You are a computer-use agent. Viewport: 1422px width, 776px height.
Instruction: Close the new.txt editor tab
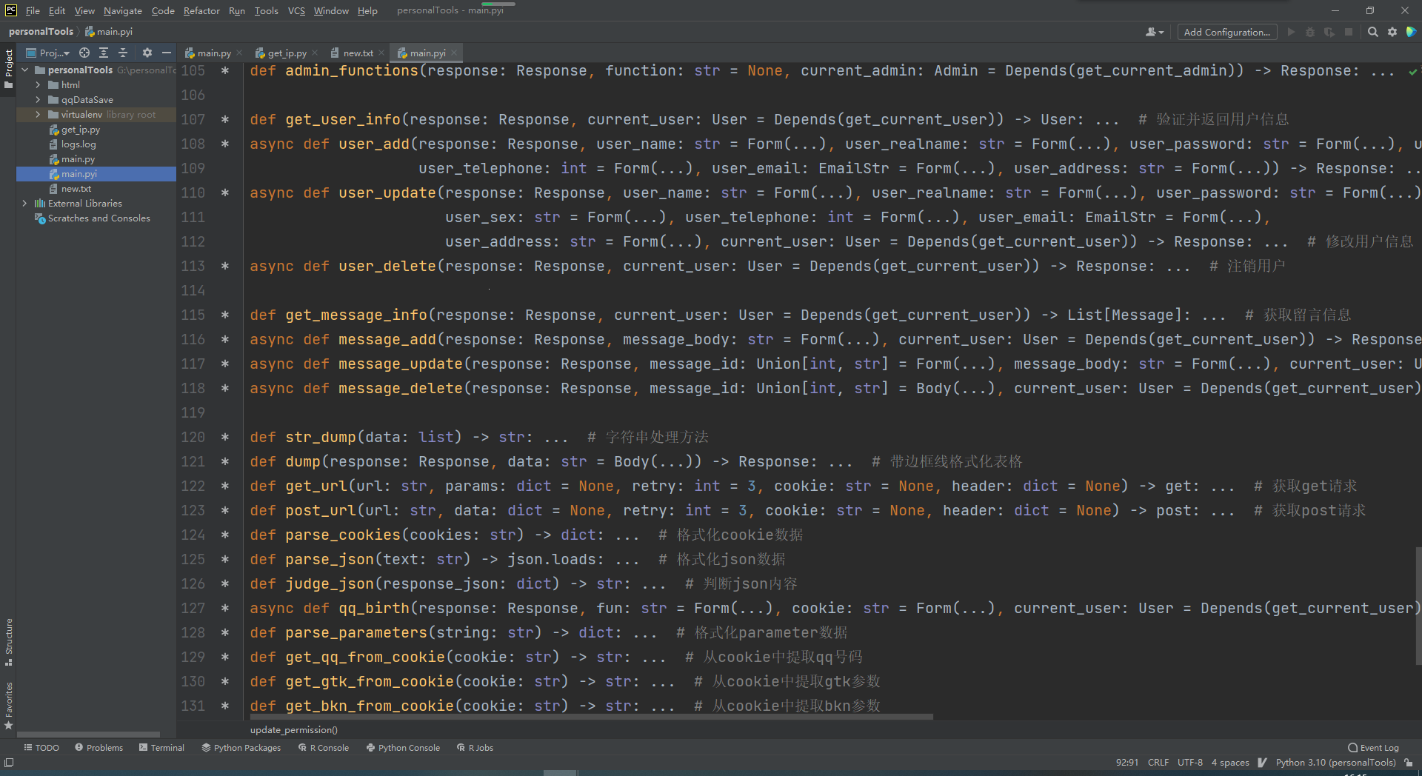point(381,53)
